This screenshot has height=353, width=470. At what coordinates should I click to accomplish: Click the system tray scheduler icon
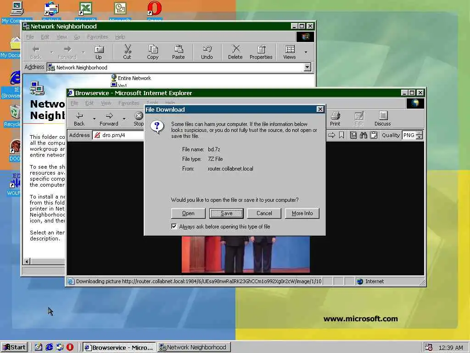click(428, 347)
